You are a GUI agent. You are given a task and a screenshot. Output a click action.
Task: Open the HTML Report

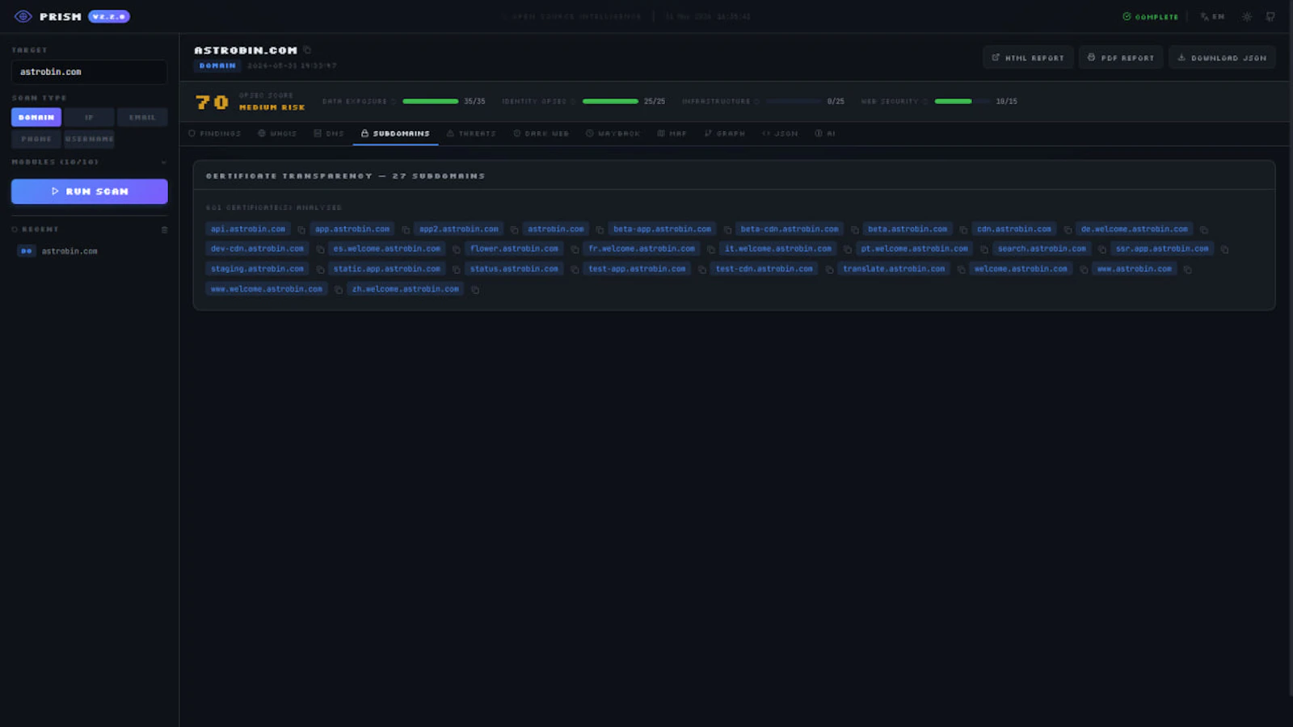tap(1028, 57)
